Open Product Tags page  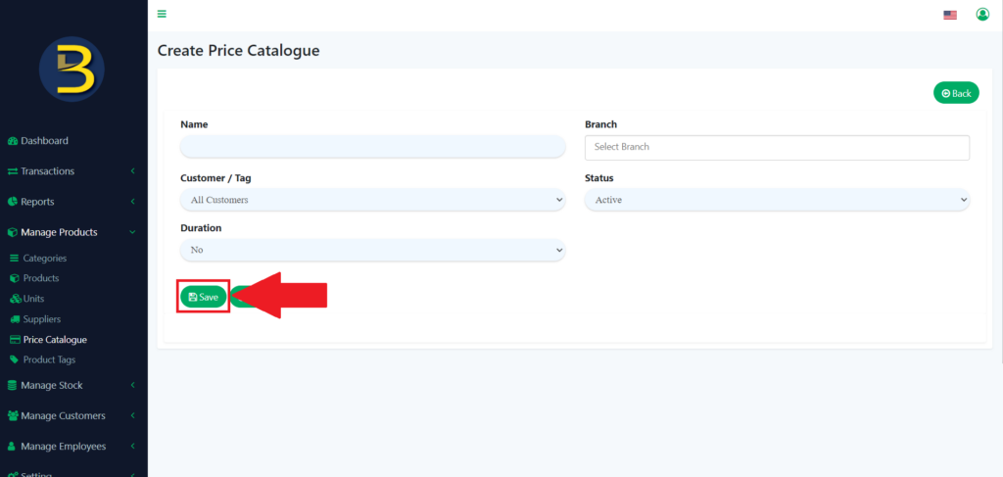[x=49, y=359]
